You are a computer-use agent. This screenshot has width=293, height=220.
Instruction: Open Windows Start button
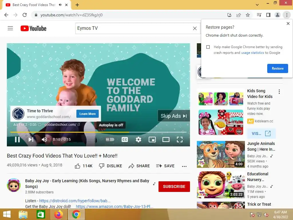click(x=7, y=214)
